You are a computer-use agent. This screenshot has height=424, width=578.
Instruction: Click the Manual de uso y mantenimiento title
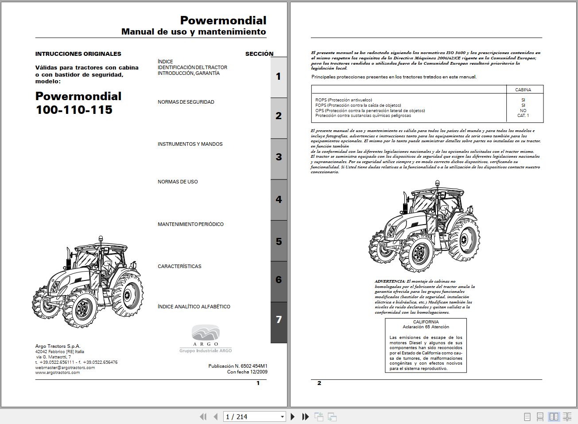tap(194, 31)
